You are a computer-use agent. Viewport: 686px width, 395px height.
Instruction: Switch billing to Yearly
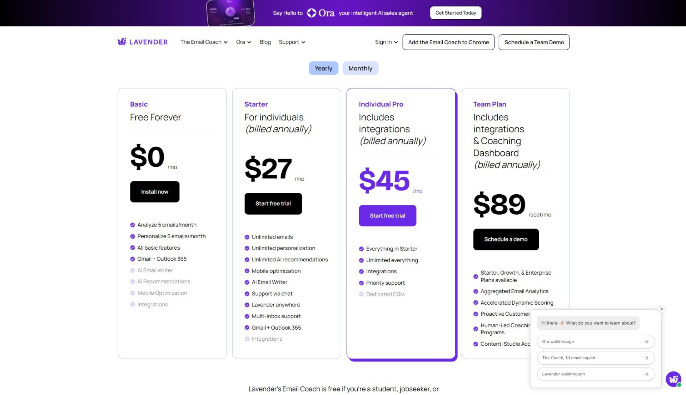point(323,68)
